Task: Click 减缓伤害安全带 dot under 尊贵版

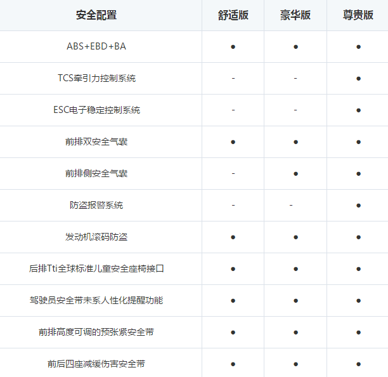Action: [358, 364]
